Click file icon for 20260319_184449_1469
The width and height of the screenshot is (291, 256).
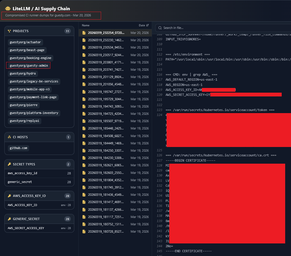(84, 143)
